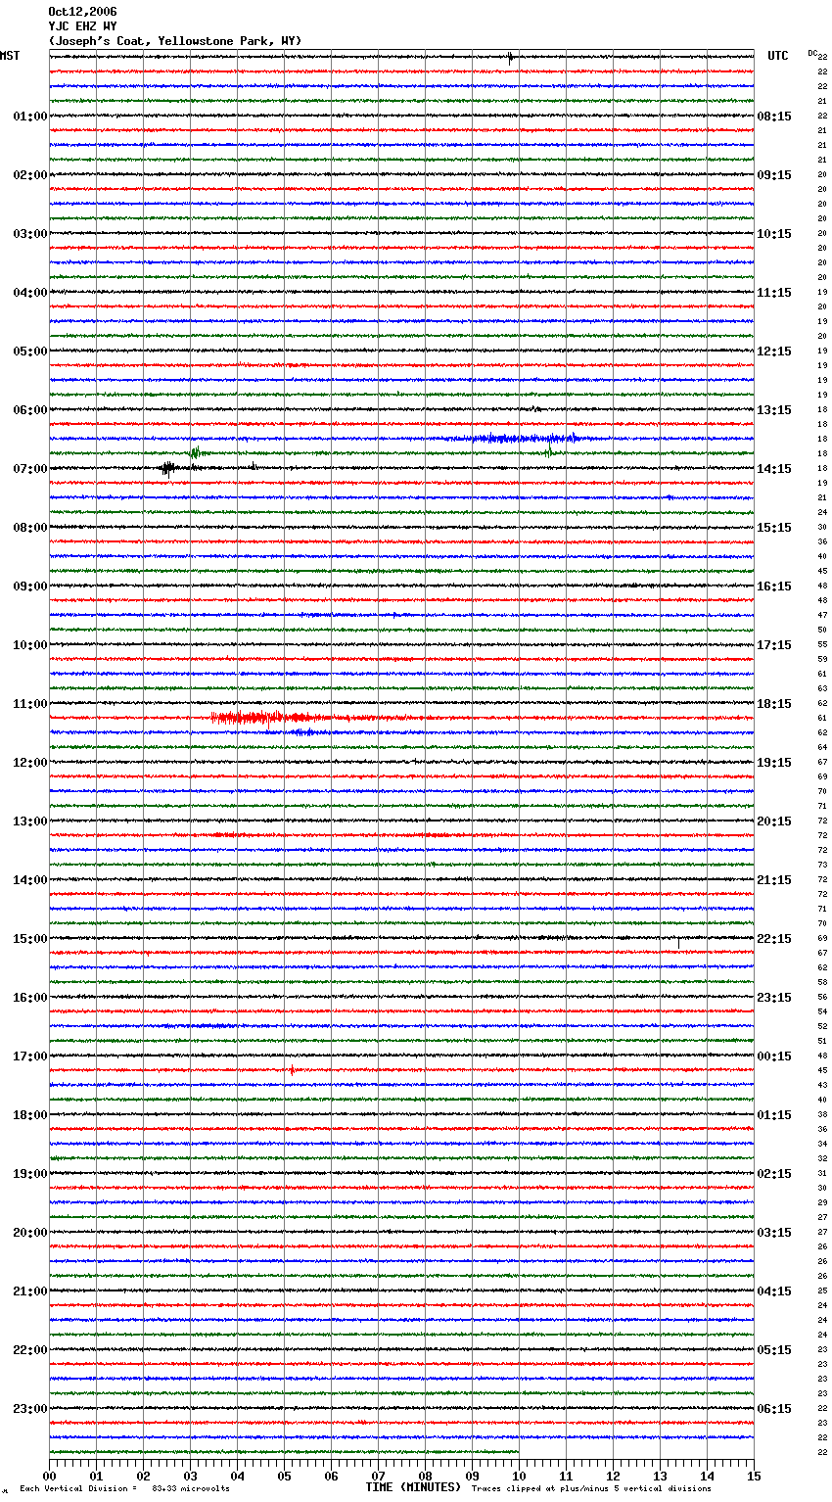This screenshot has height=1502, width=832.
Task: Click the '22:15' UTC time label
Action: click(774, 939)
